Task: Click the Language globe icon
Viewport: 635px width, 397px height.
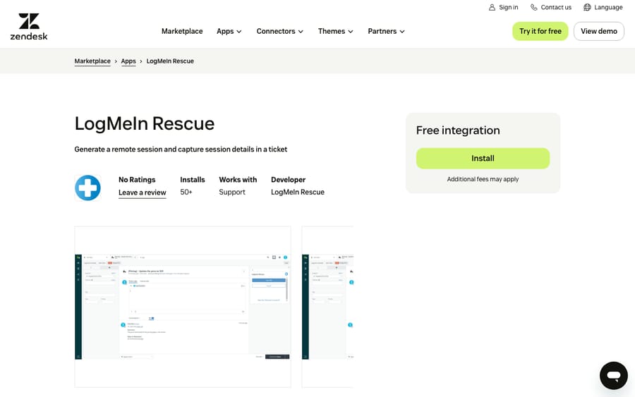Action: [x=587, y=7]
